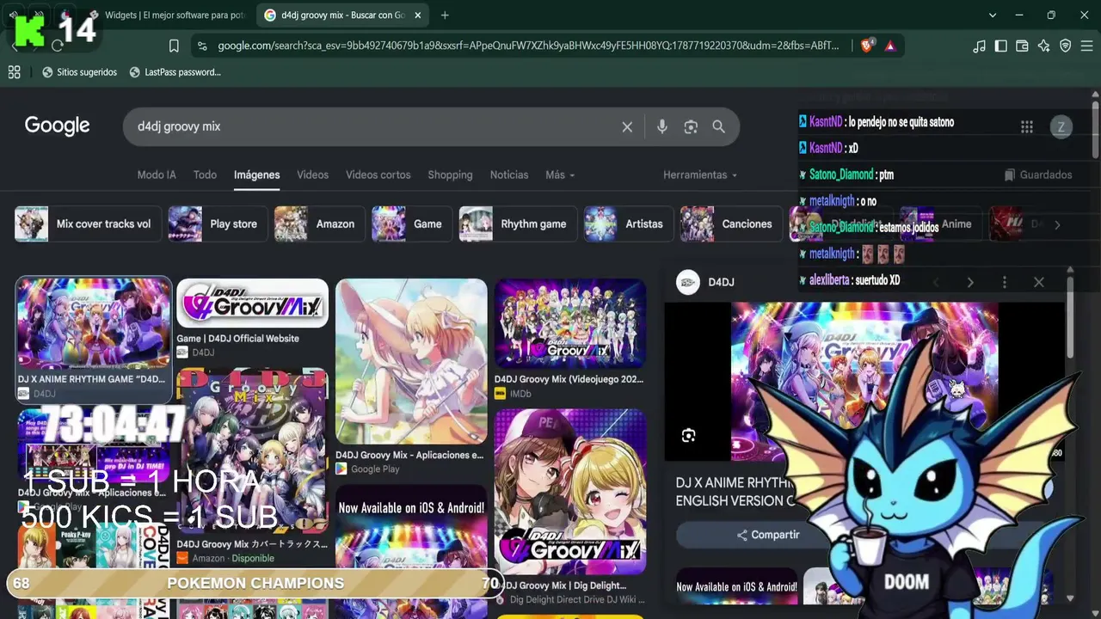Screen dimensions: 1101x619
Task: Expand the tab search dropdown
Action: pos(993,15)
